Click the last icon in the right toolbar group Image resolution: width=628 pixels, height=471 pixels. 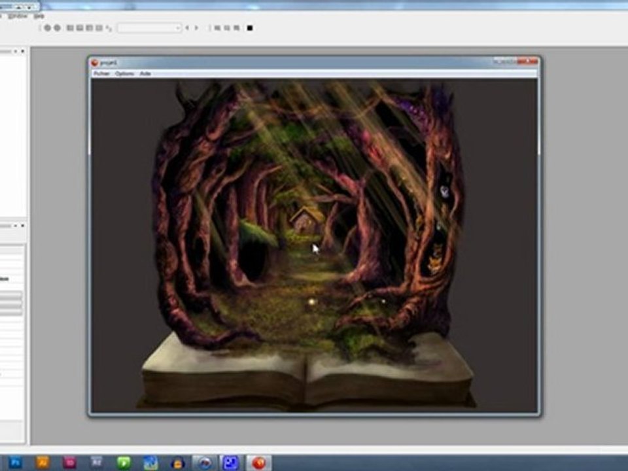237,27
